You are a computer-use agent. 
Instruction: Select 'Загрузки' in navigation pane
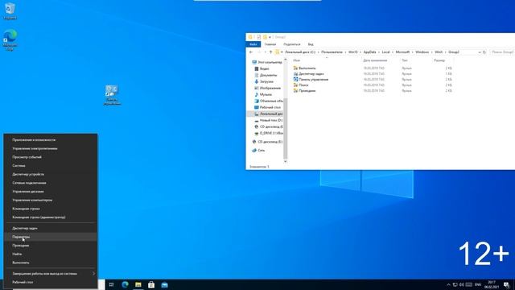(x=263, y=81)
